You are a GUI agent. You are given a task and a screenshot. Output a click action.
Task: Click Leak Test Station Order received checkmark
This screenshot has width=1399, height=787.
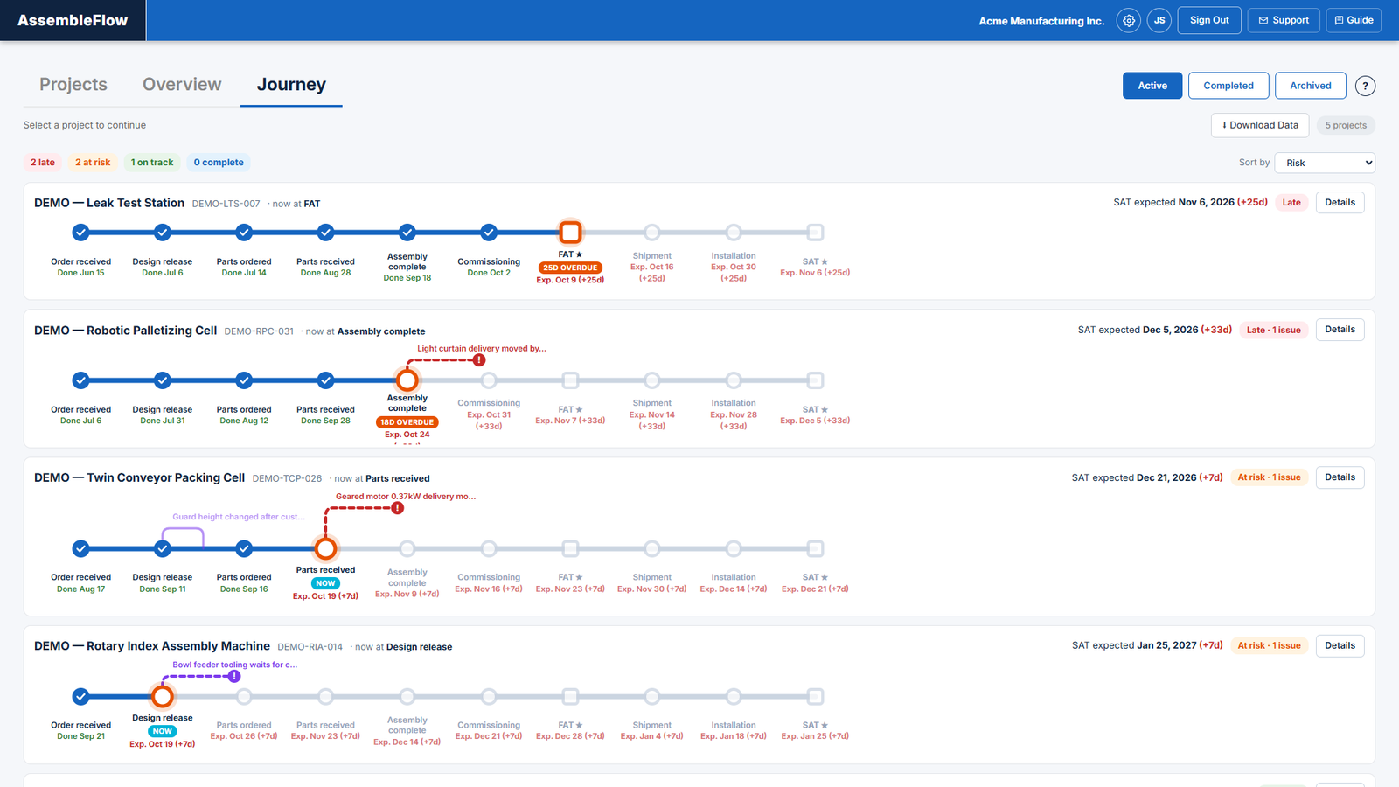coord(80,233)
